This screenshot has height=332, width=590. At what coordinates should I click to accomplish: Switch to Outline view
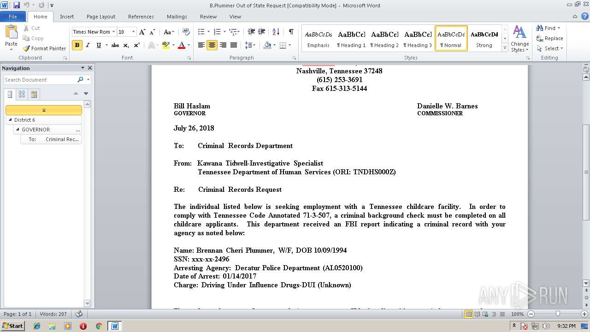pyautogui.click(x=494, y=314)
